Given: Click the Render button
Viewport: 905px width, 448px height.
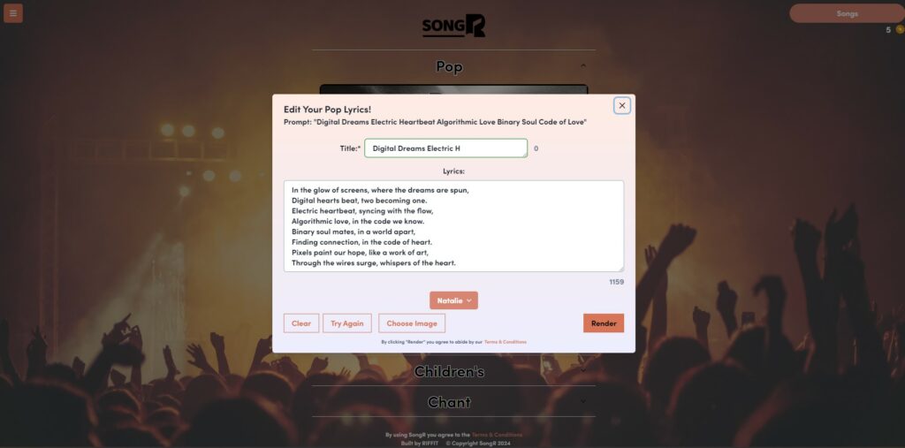Looking at the screenshot, I should (x=604, y=323).
